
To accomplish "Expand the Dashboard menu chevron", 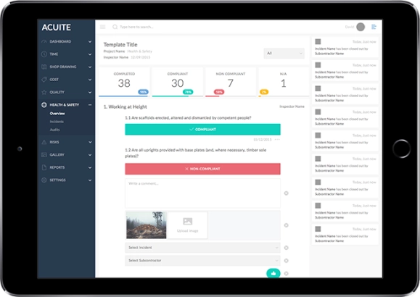I will (x=90, y=41).
